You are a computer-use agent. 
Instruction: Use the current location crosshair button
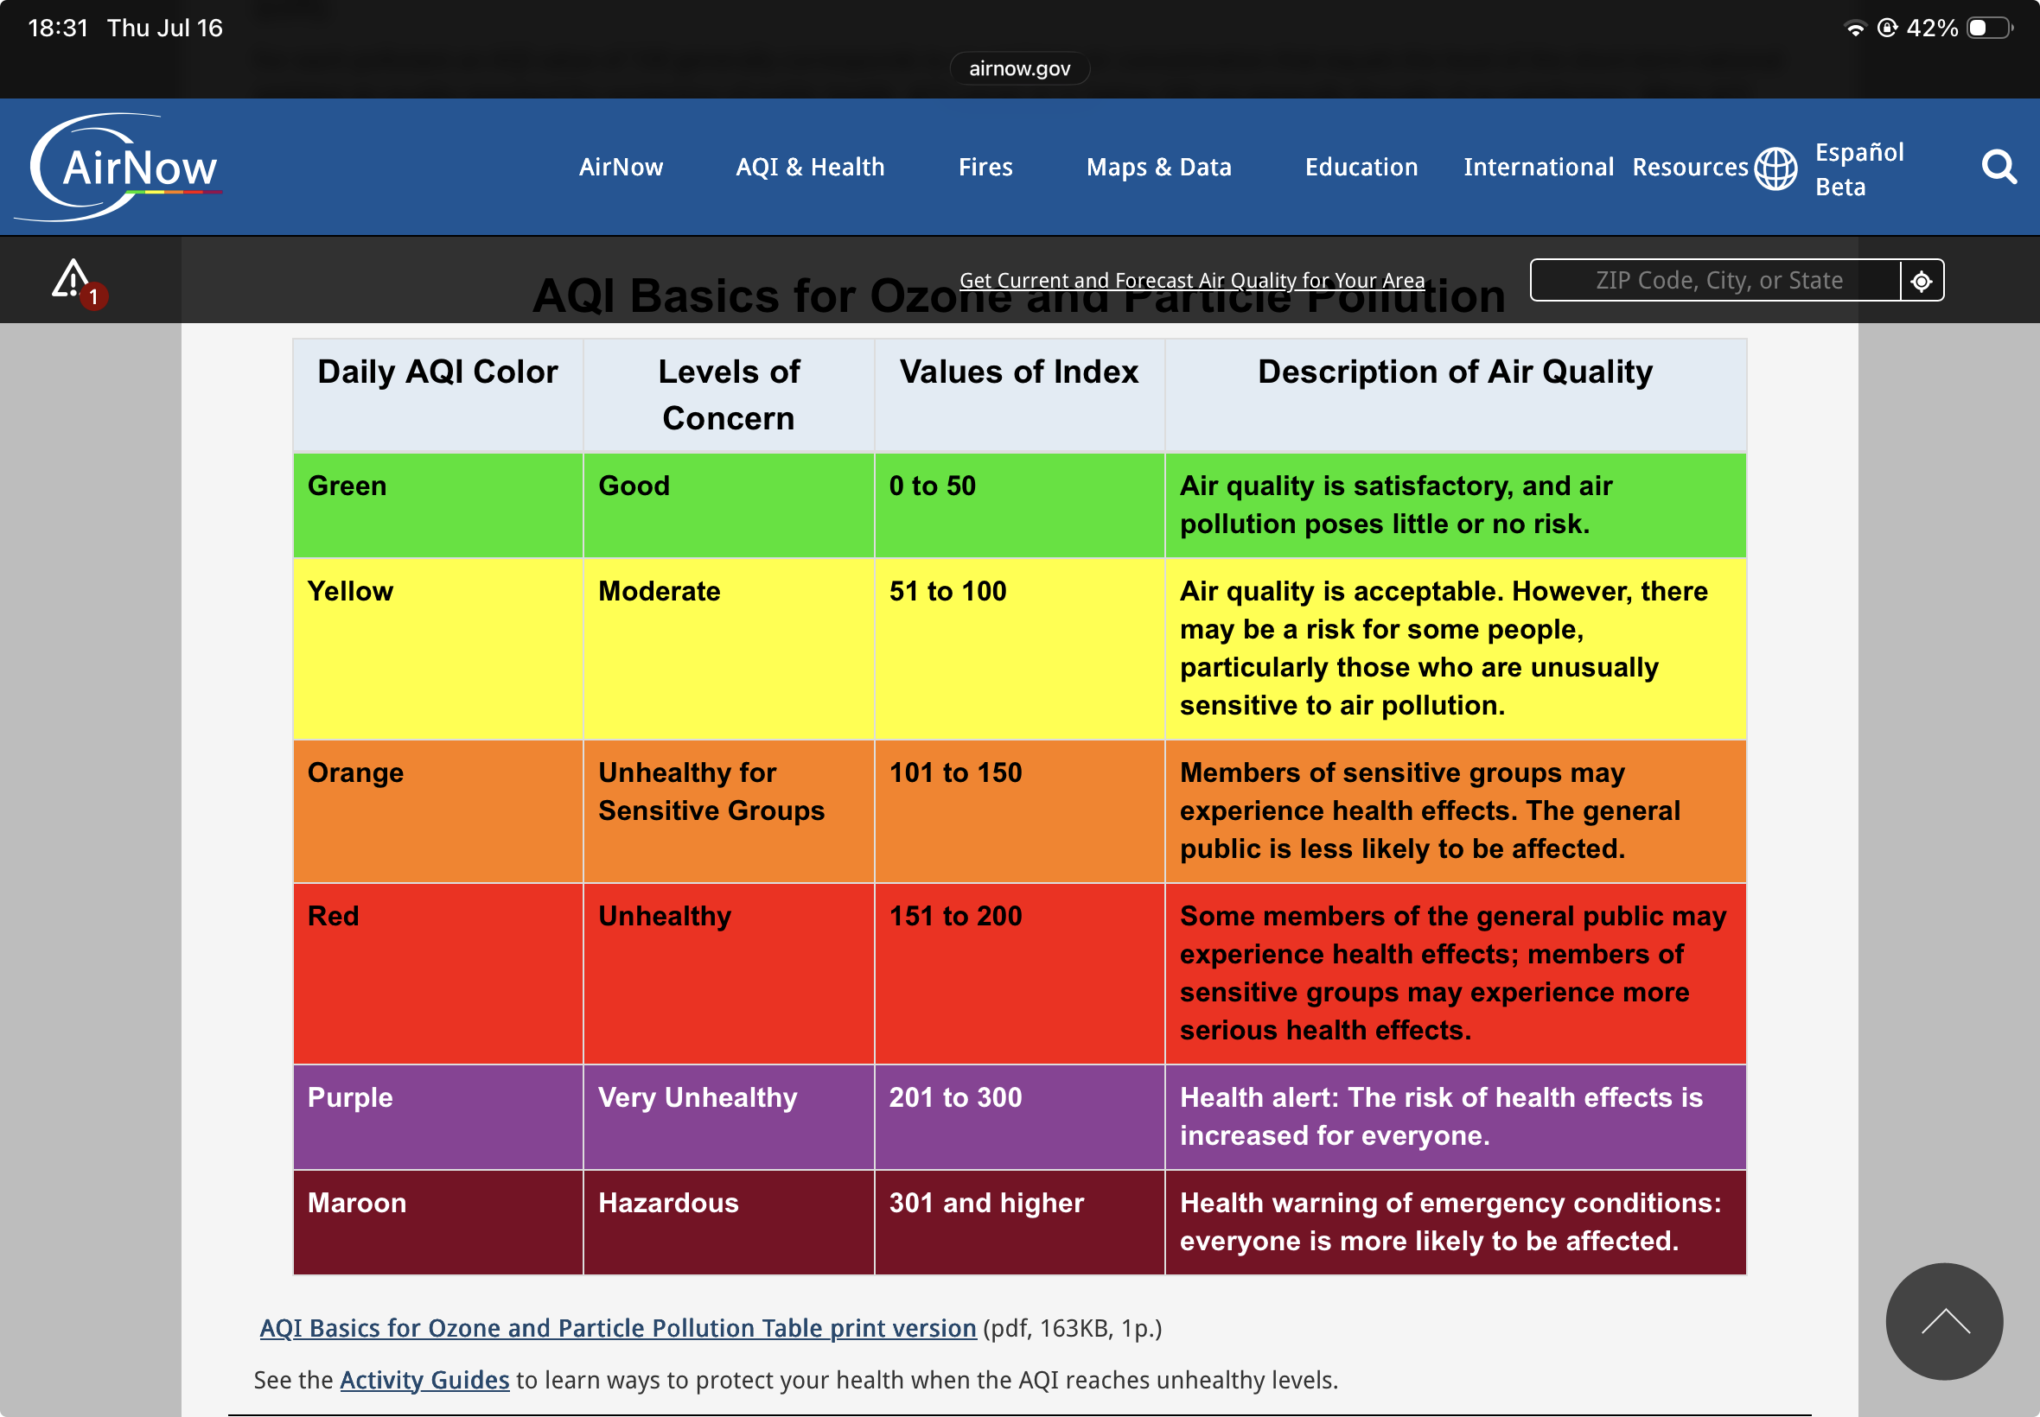click(x=1922, y=281)
